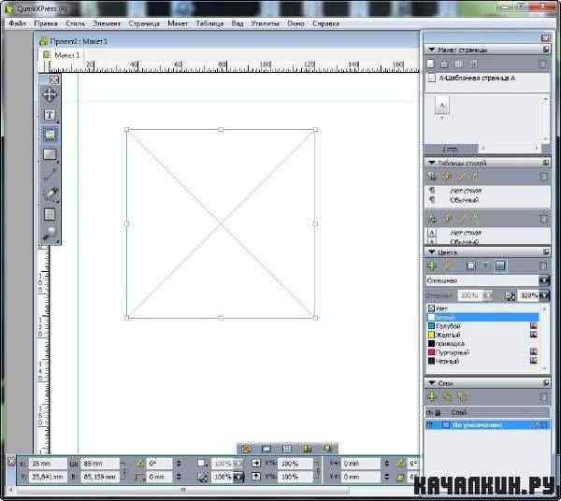This screenshot has height=501, width=561.
Task: Click green plus to add new color
Action: tap(432, 265)
